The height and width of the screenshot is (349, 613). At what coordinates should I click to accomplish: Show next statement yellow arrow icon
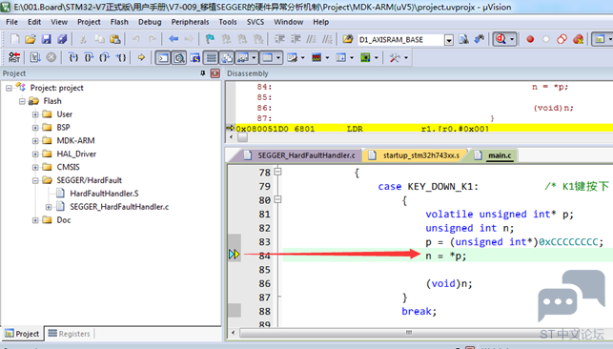pos(141,58)
